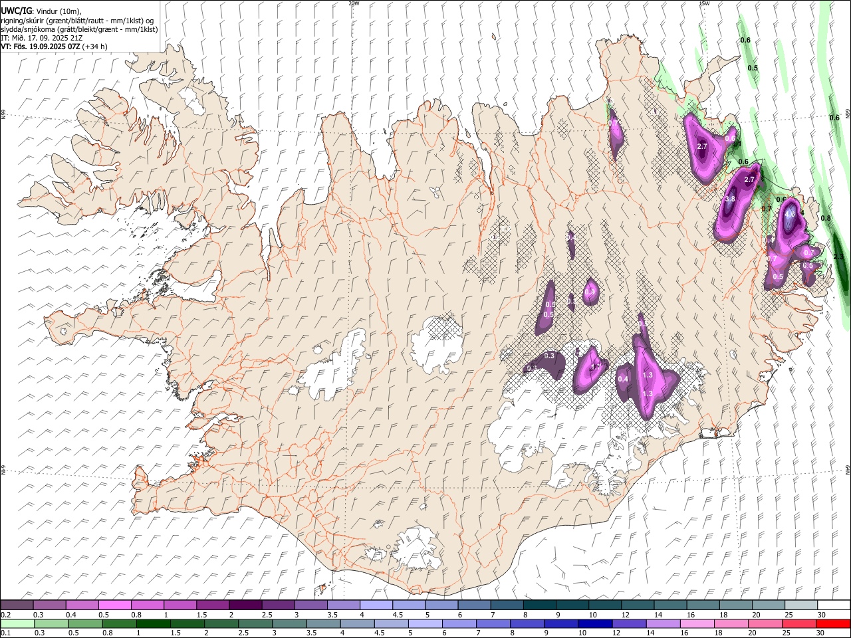Click the '0.1' label in the rain legend
The height and width of the screenshot is (638, 851).
5,633
